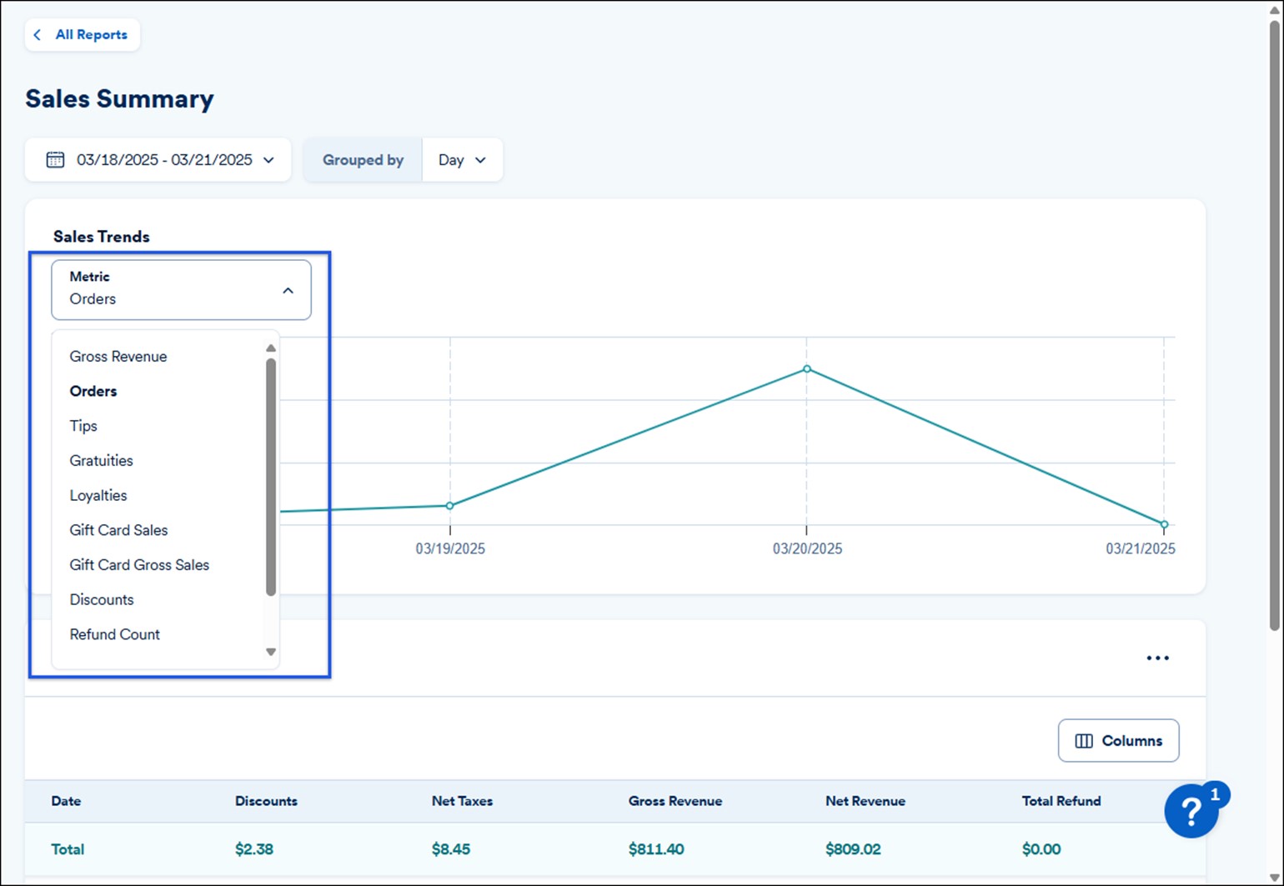Image resolution: width=1284 pixels, height=886 pixels.
Task: Open the calendar date picker icon
Action: [54, 160]
